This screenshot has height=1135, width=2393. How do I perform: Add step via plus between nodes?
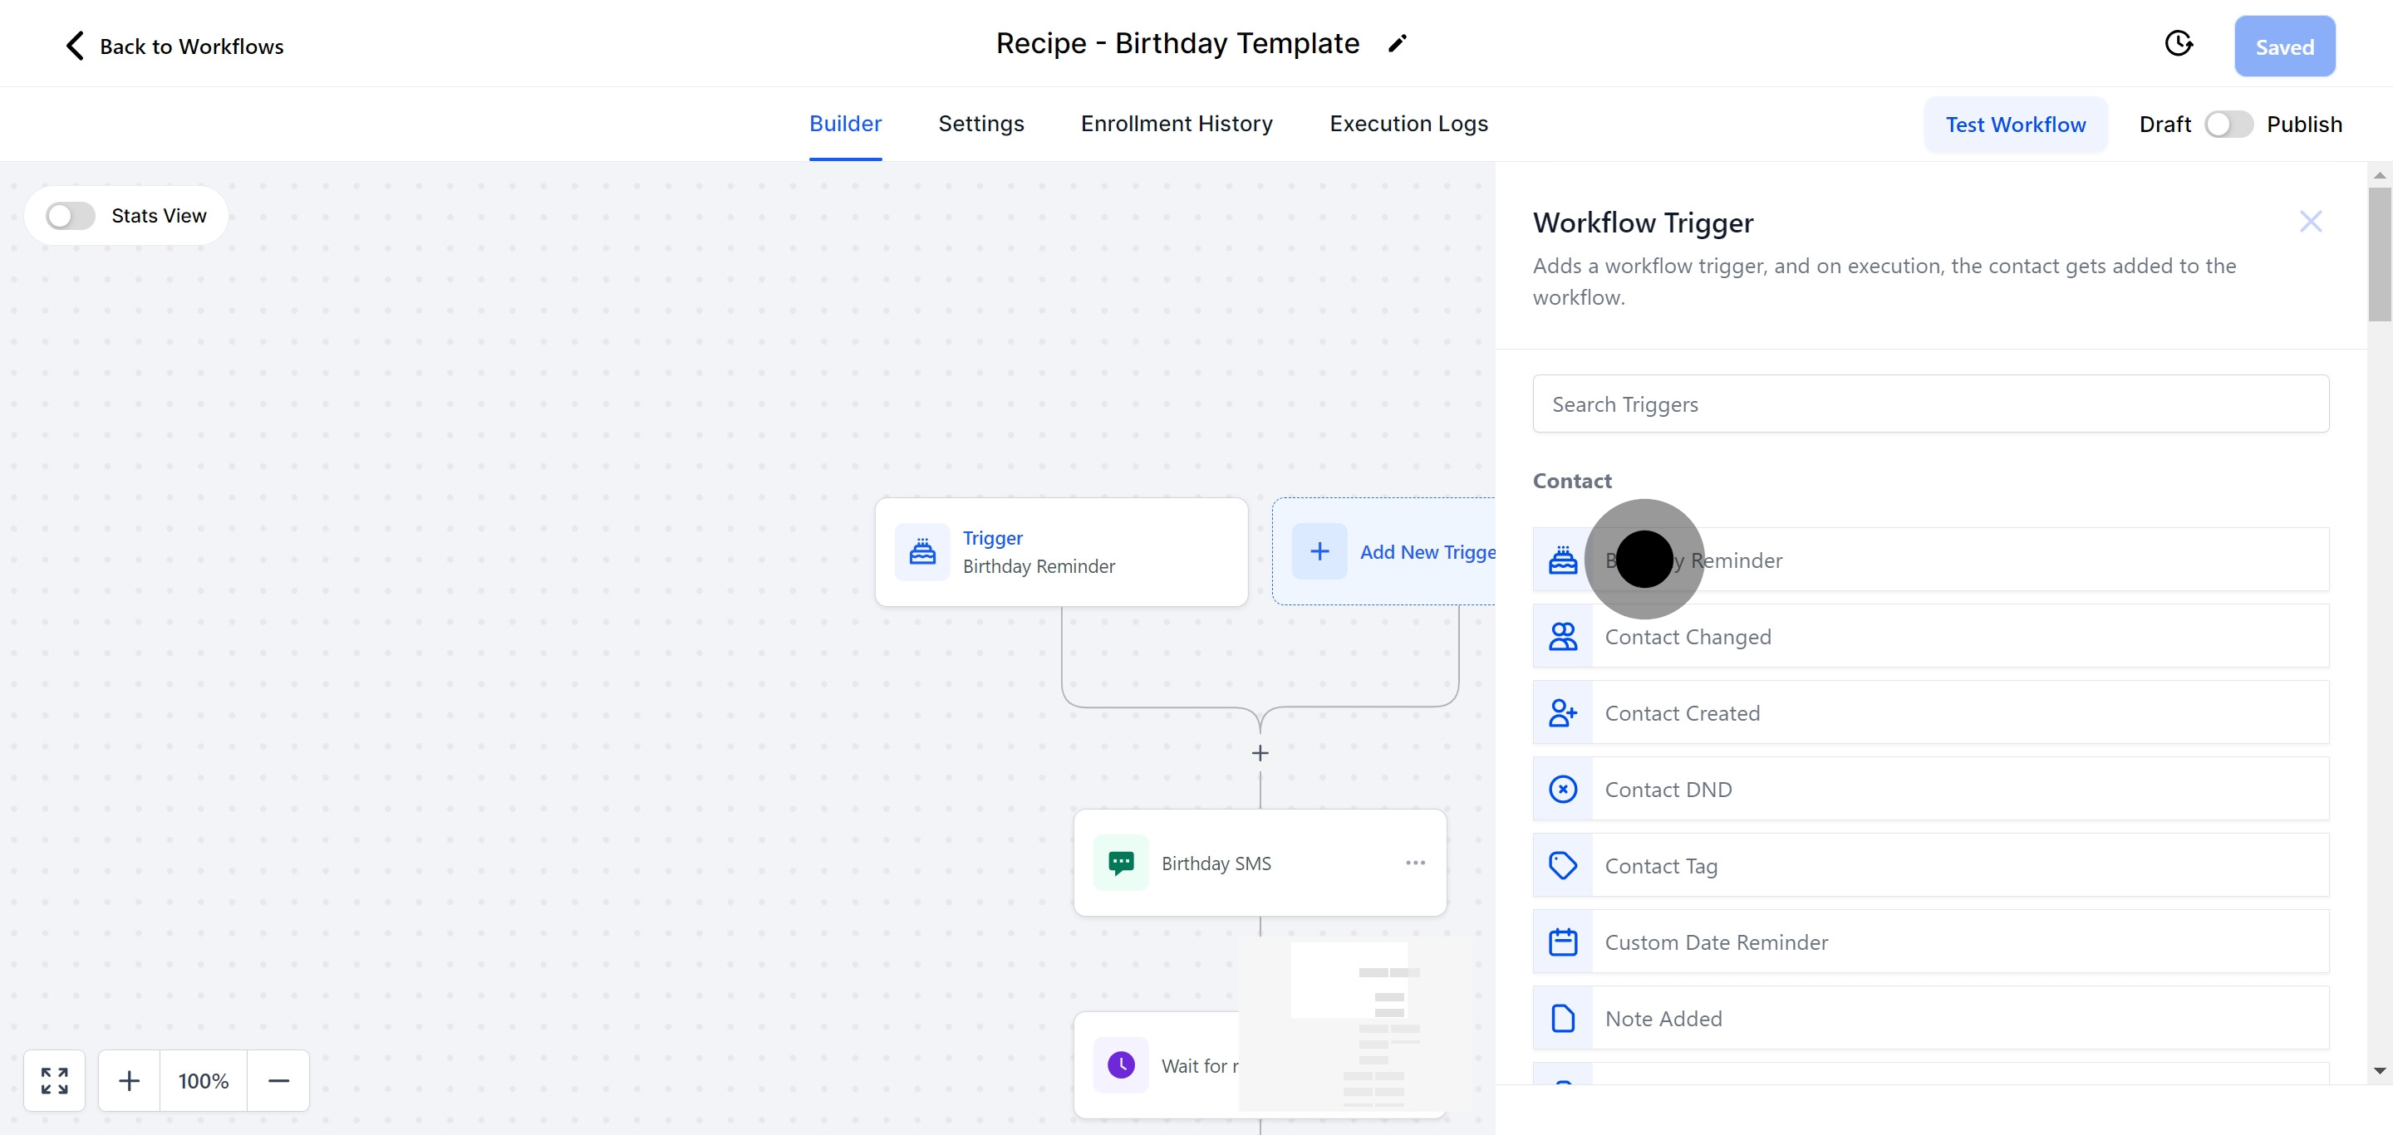coord(1260,754)
